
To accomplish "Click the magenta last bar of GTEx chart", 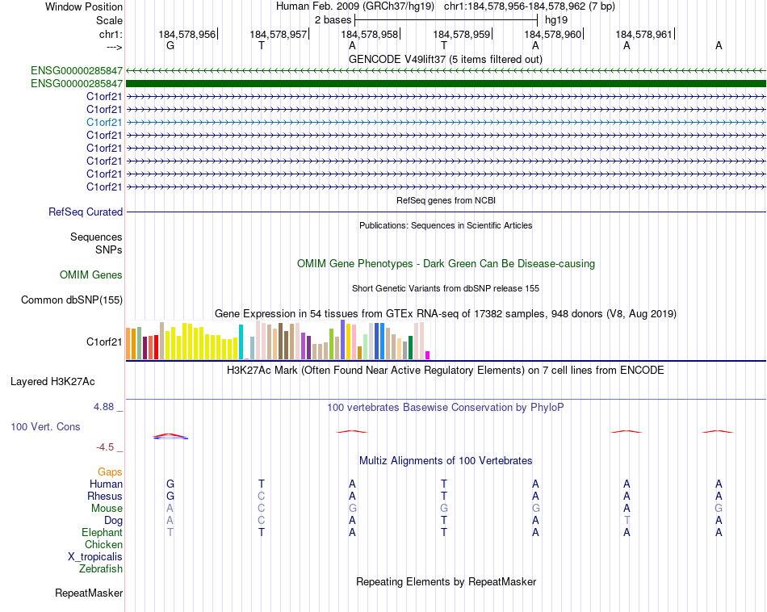I will (428, 356).
